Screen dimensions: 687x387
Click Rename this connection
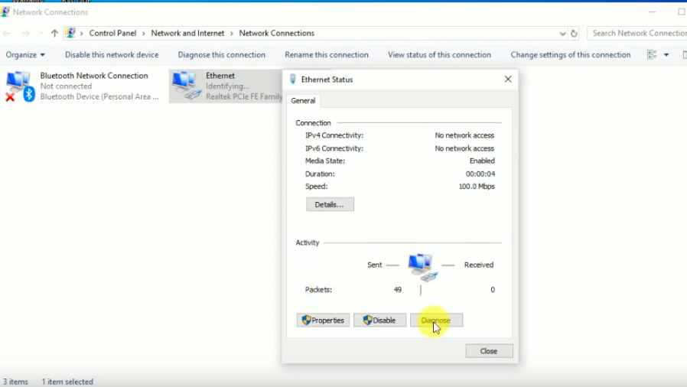(327, 55)
